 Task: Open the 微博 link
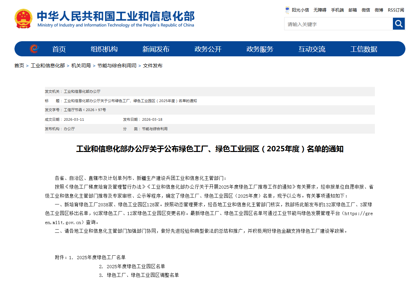(x=379, y=10)
